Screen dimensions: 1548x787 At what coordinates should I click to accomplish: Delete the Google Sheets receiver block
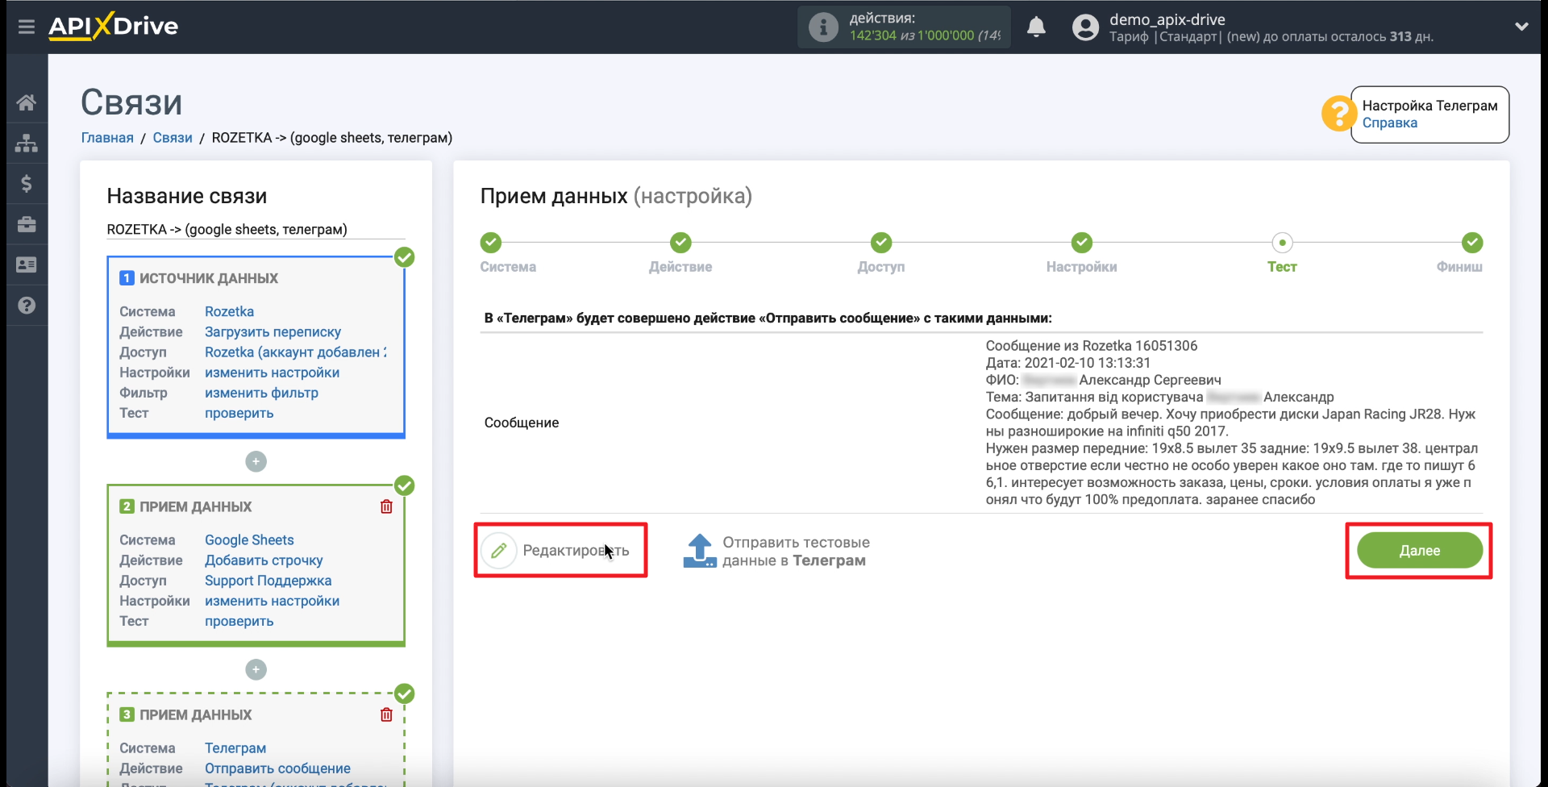click(386, 506)
